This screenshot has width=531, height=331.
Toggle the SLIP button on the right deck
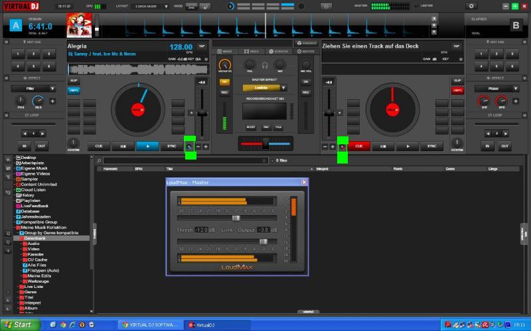457,81
